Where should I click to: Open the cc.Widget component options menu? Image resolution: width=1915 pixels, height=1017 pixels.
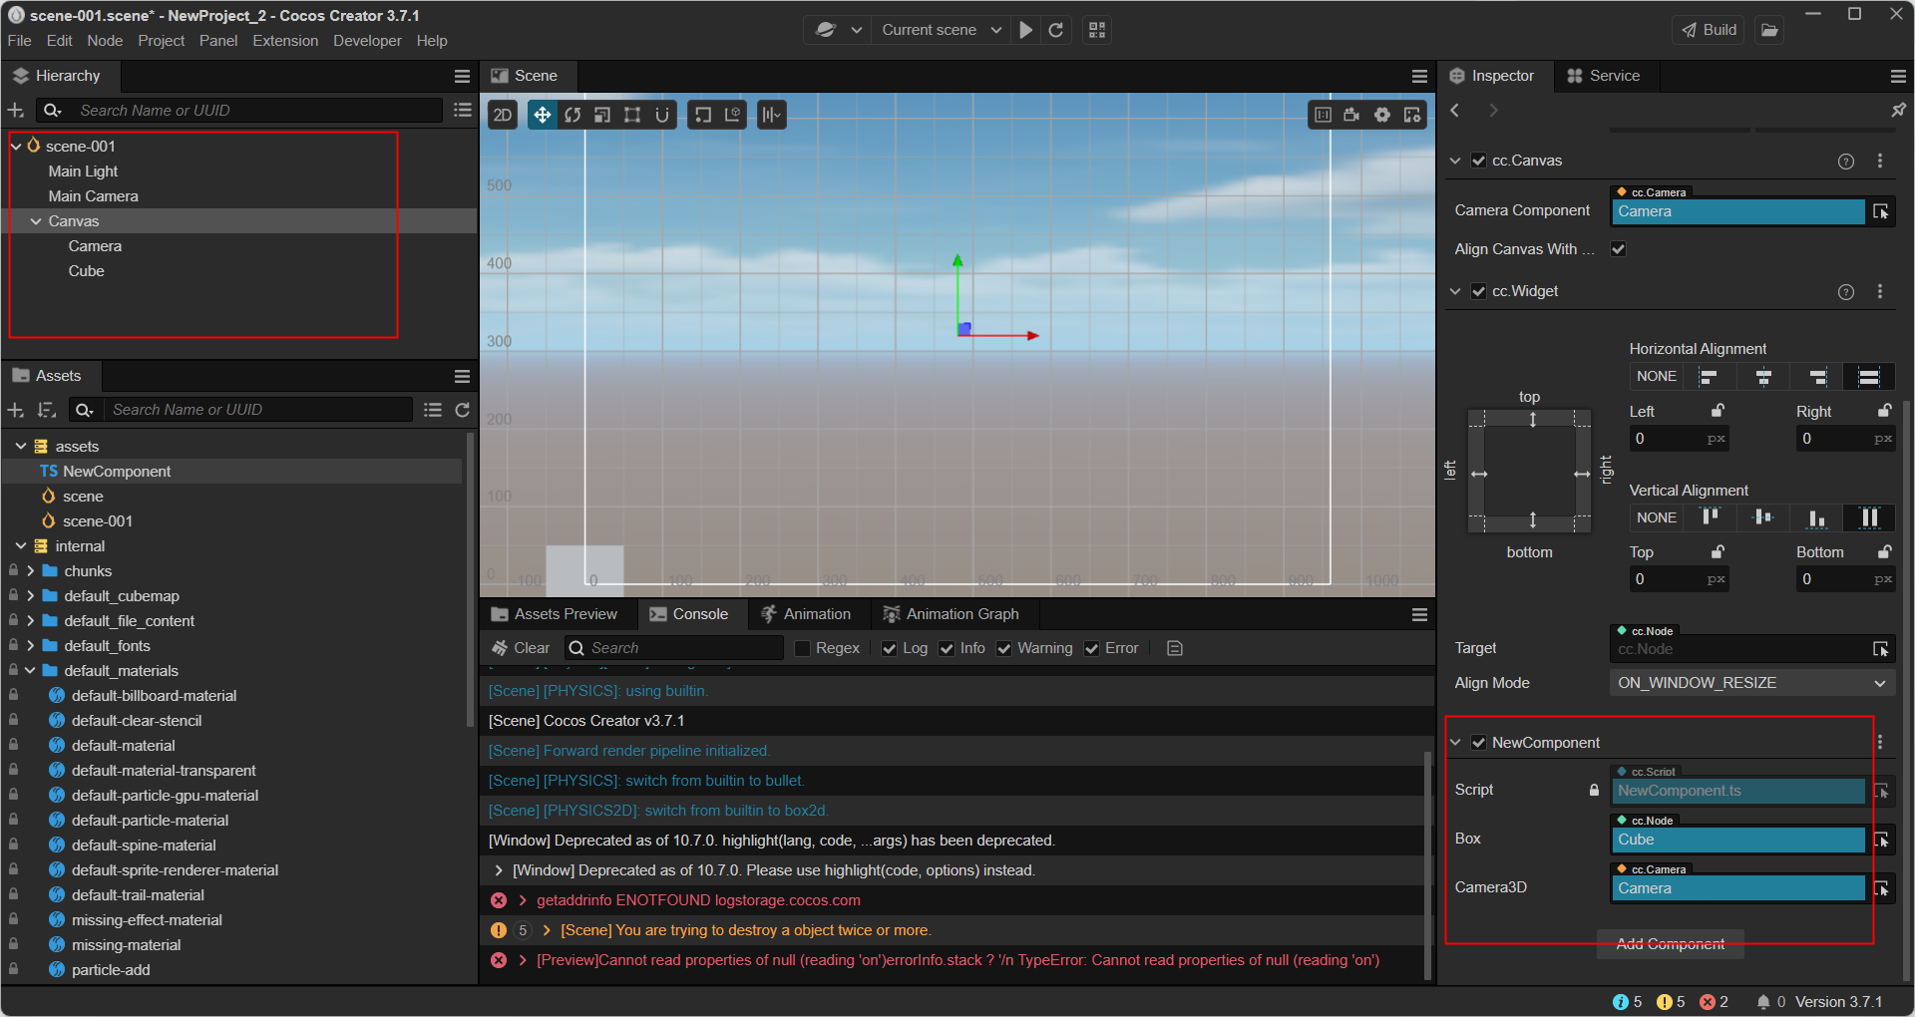[1880, 291]
